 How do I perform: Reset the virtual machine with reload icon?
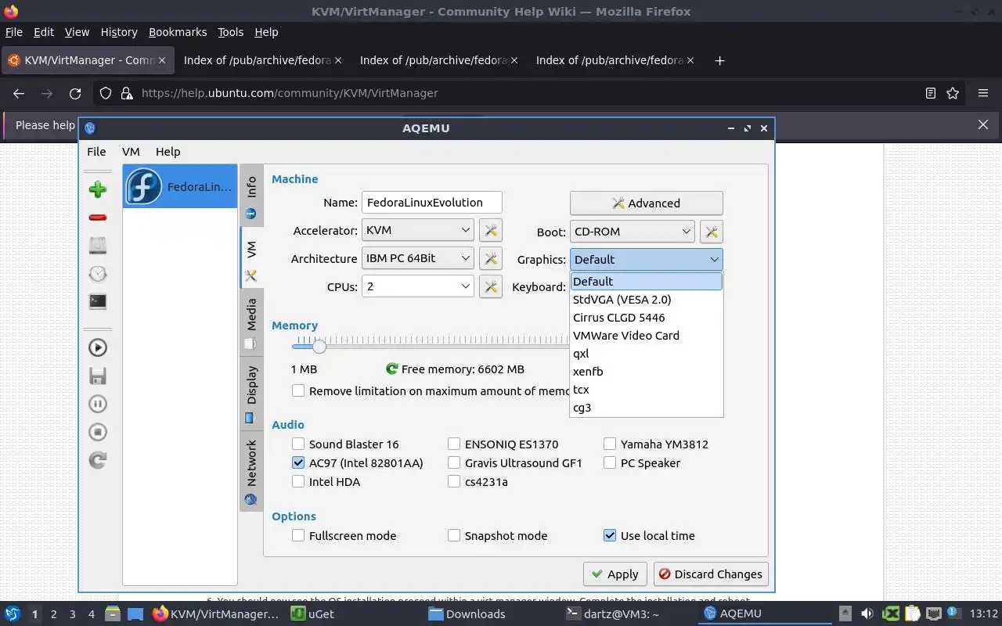coord(98,460)
